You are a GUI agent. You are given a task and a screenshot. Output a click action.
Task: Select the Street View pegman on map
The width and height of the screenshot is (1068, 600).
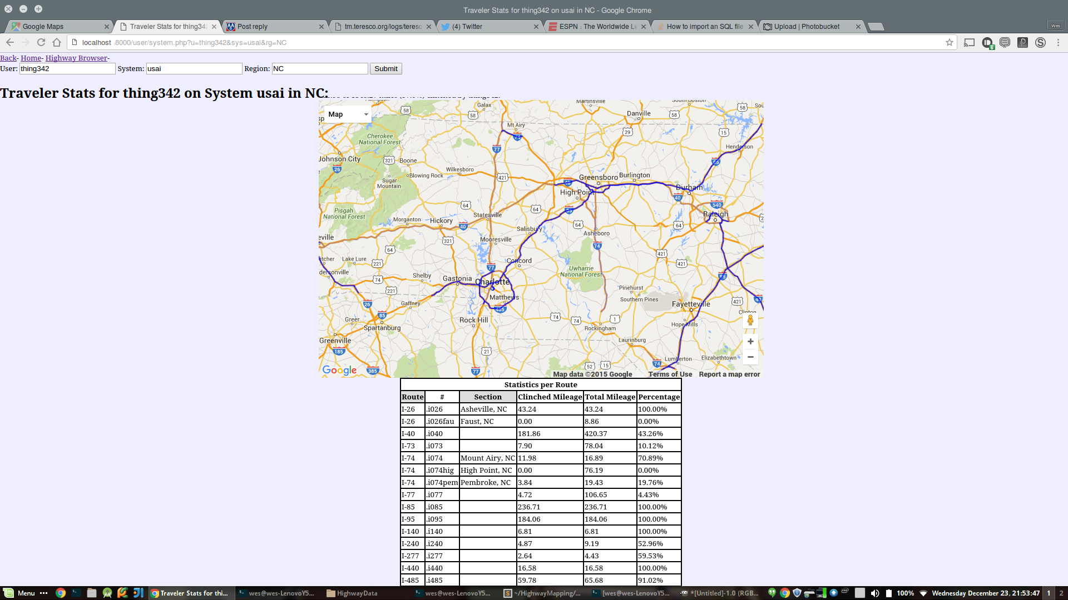pyautogui.click(x=750, y=320)
